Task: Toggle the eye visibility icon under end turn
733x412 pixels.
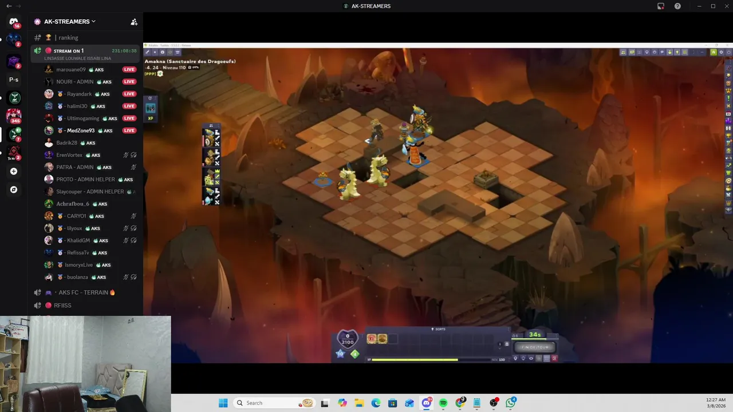Action: pos(531,358)
